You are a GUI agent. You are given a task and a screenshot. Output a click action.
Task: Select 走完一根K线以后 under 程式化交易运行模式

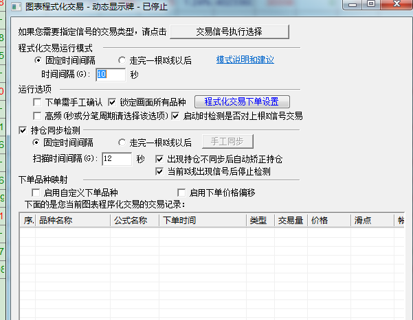coord(122,60)
